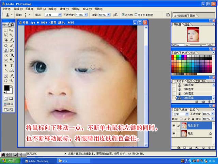Select the Lasso tool
Viewport: 218px width, 164px height.
(x=6, y=35)
